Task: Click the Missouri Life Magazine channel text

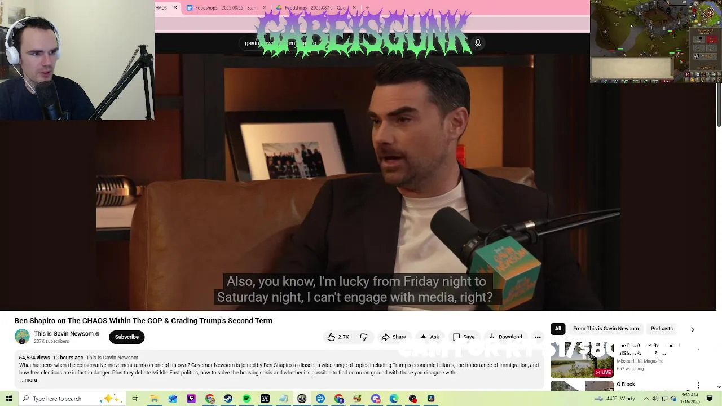Action: click(x=640, y=361)
